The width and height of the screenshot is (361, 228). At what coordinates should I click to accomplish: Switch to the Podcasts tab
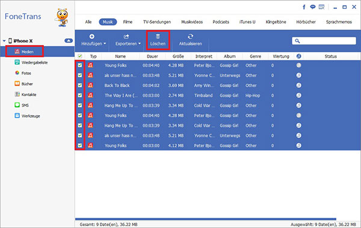221,22
